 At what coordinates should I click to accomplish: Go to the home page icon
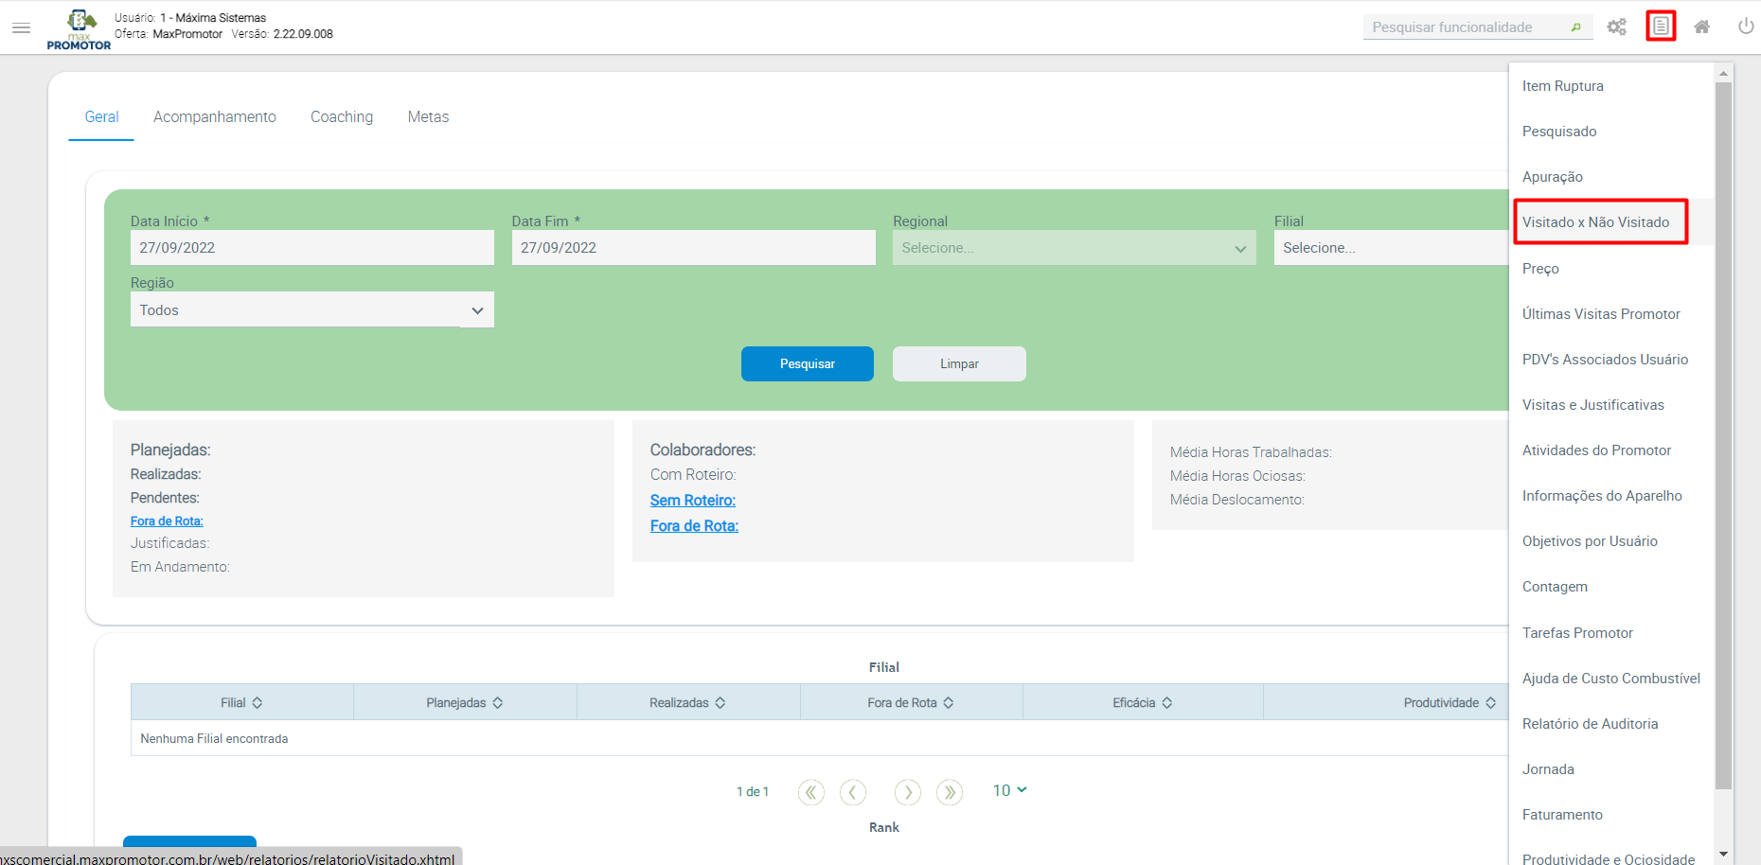(x=1702, y=26)
